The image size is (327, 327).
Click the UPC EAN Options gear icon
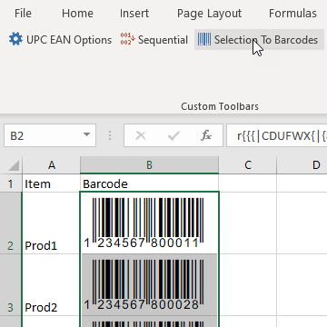tap(15, 39)
